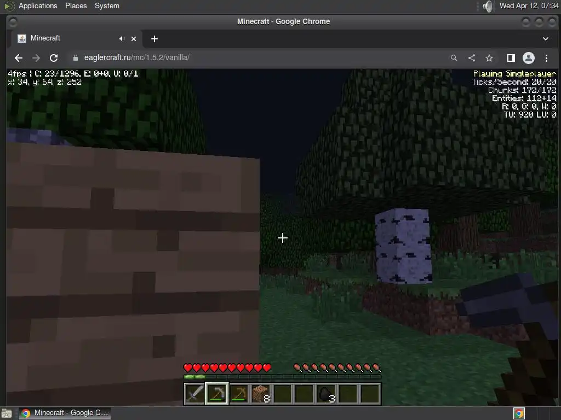Screen dimensions: 561x420
Task: Click the show desktop icon
Action: pyautogui.click(x=7, y=413)
